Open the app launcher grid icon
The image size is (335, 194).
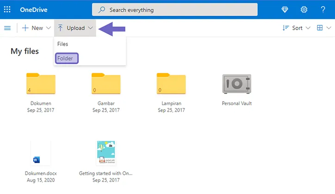click(7, 9)
